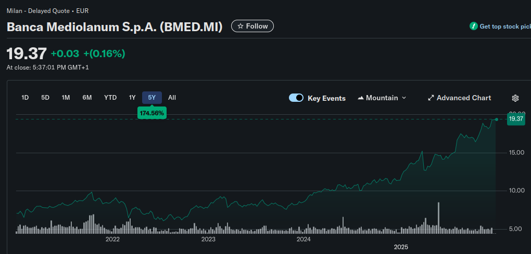
Task: Click the selected 5Y range tab
Action: point(152,98)
